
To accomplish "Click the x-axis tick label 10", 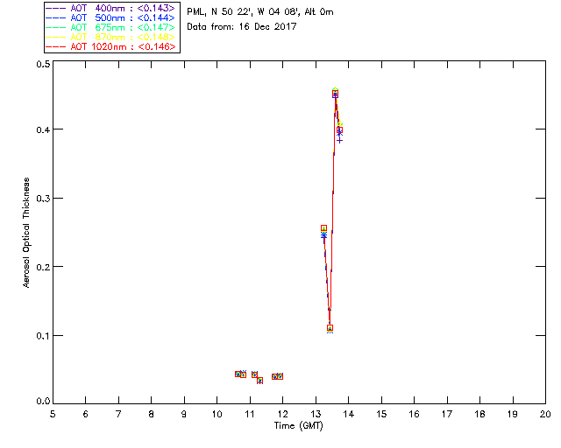I will coord(217,415).
